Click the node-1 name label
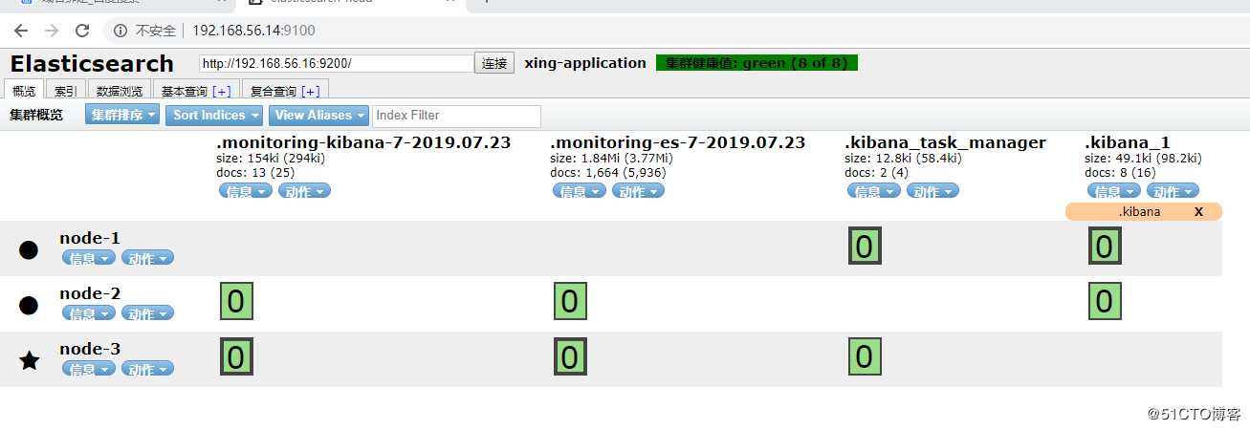 (x=90, y=238)
